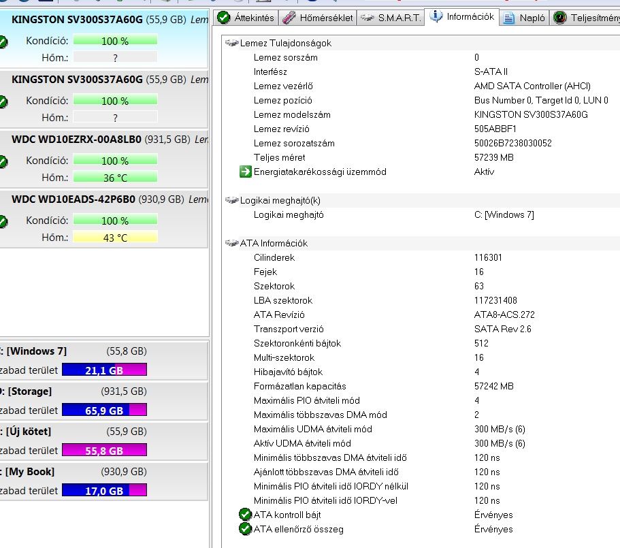620x548 pixels.
Task: Click the ATA Revízió value ATA8-ACS.272
Action: [504, 315]
